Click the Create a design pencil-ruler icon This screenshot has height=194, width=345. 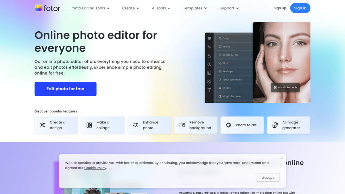coord(43,125)
